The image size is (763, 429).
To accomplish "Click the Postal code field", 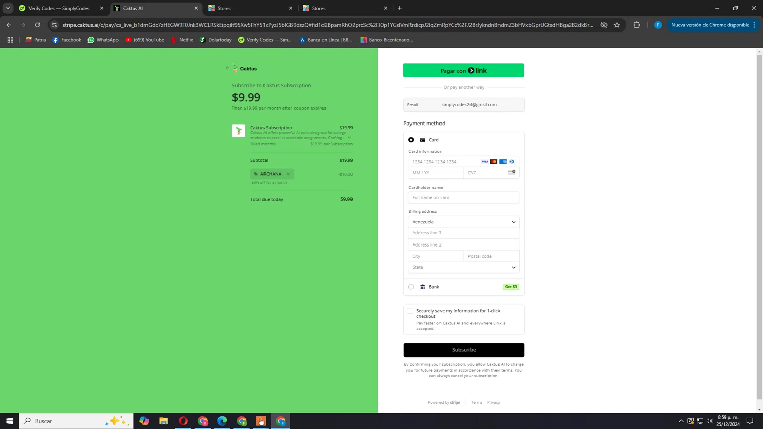I will coord(491,256).
